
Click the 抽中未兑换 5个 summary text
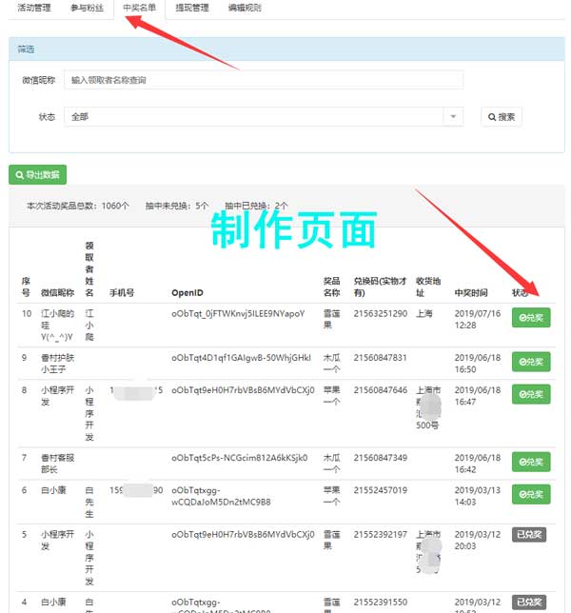tap(177, 206)
